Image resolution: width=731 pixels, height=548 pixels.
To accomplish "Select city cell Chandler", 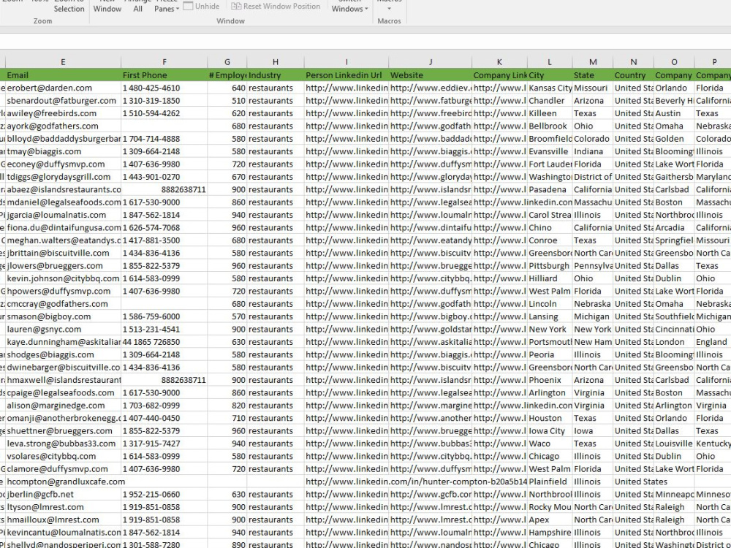I will 550,101.
